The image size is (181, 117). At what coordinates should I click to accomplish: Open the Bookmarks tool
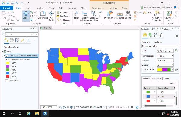tap(43, 16)
